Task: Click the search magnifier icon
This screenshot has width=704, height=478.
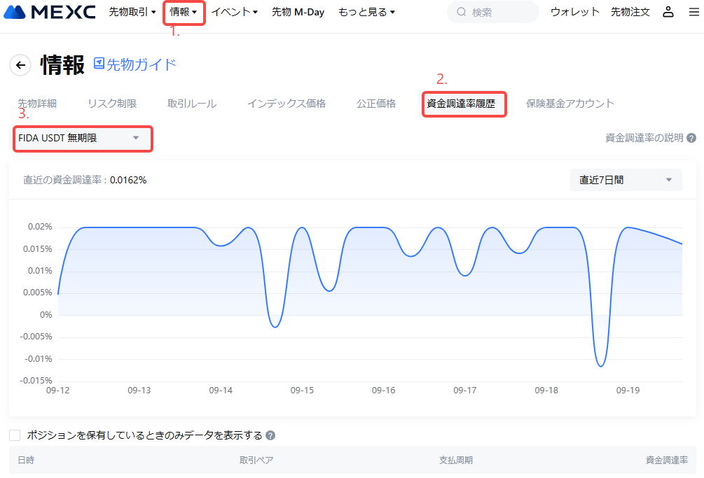Action: pyautogui.click(x=461, y=12)
